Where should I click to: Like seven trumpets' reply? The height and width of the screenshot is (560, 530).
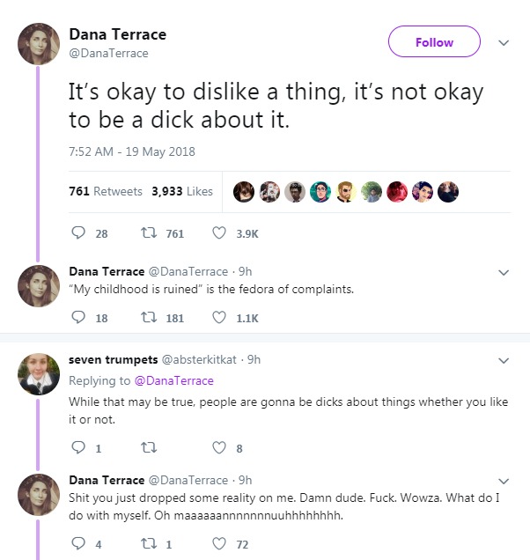[x=220, y=447]
